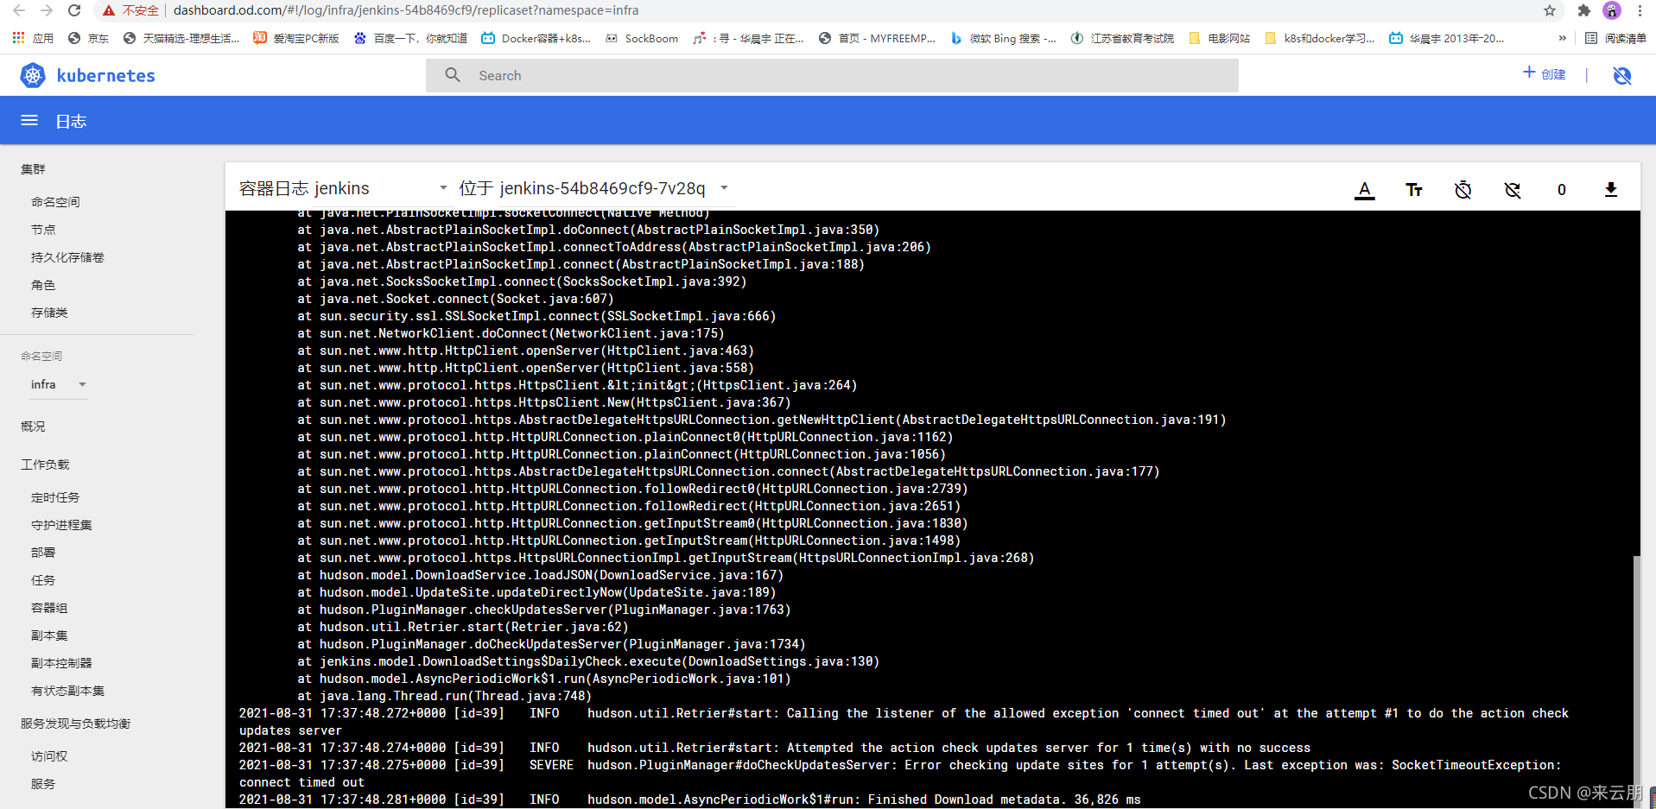Click the 日志 page title

click(71, 121)
